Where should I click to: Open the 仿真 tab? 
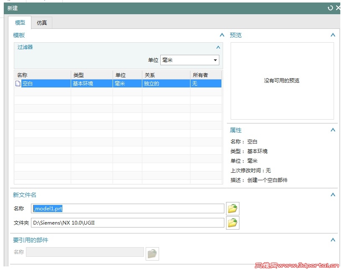coord(42,23)
